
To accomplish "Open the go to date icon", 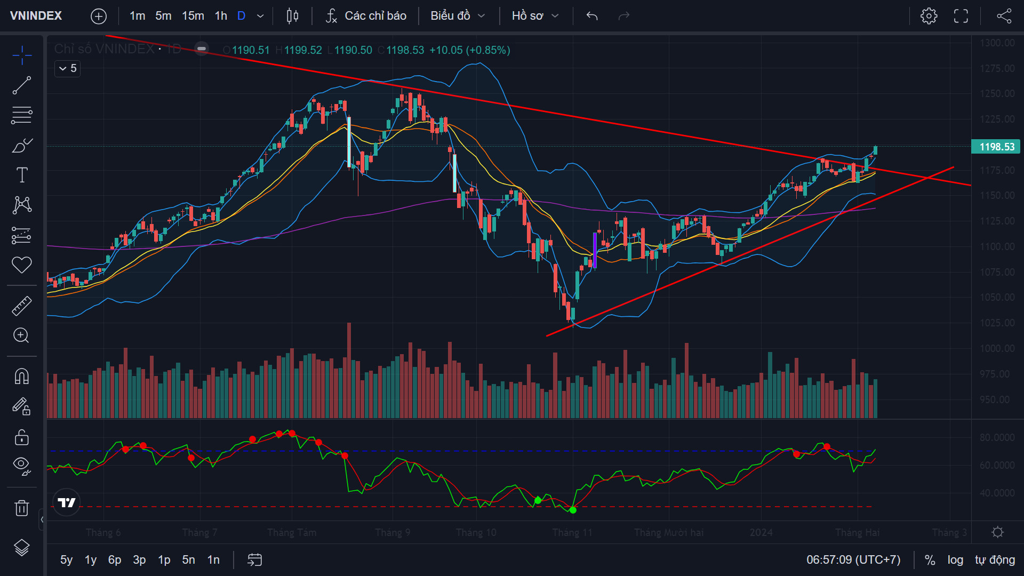I will (255, 559).
